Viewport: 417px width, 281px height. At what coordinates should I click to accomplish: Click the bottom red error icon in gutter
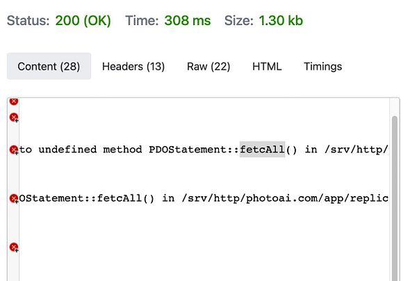14,247
